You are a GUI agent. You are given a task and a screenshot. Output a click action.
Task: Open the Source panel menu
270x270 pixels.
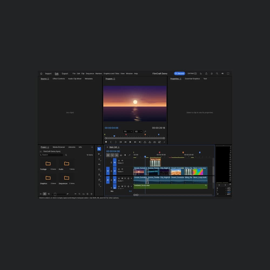click(x=48, y=79)
